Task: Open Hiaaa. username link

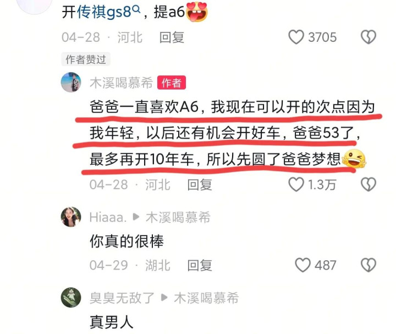Action: tap(108, 217)
